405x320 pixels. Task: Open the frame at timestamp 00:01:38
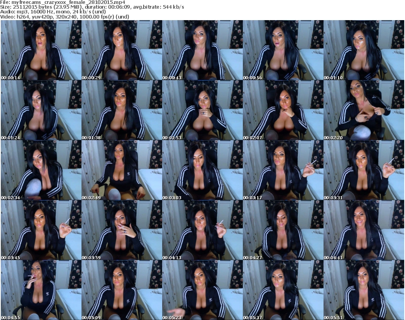(122, 110)
